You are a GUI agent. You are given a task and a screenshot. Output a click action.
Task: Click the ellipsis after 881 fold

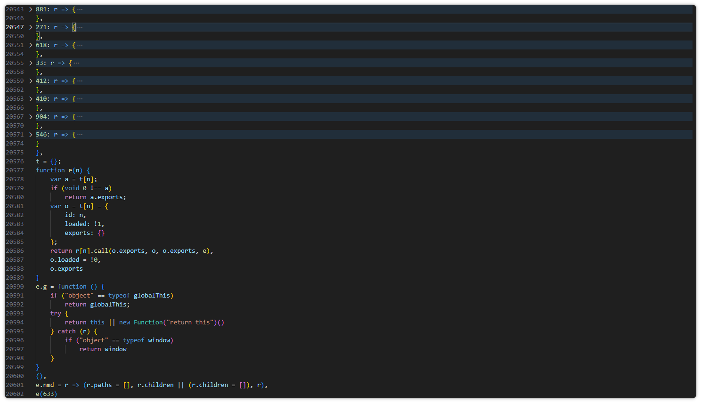tap(80, 9)
